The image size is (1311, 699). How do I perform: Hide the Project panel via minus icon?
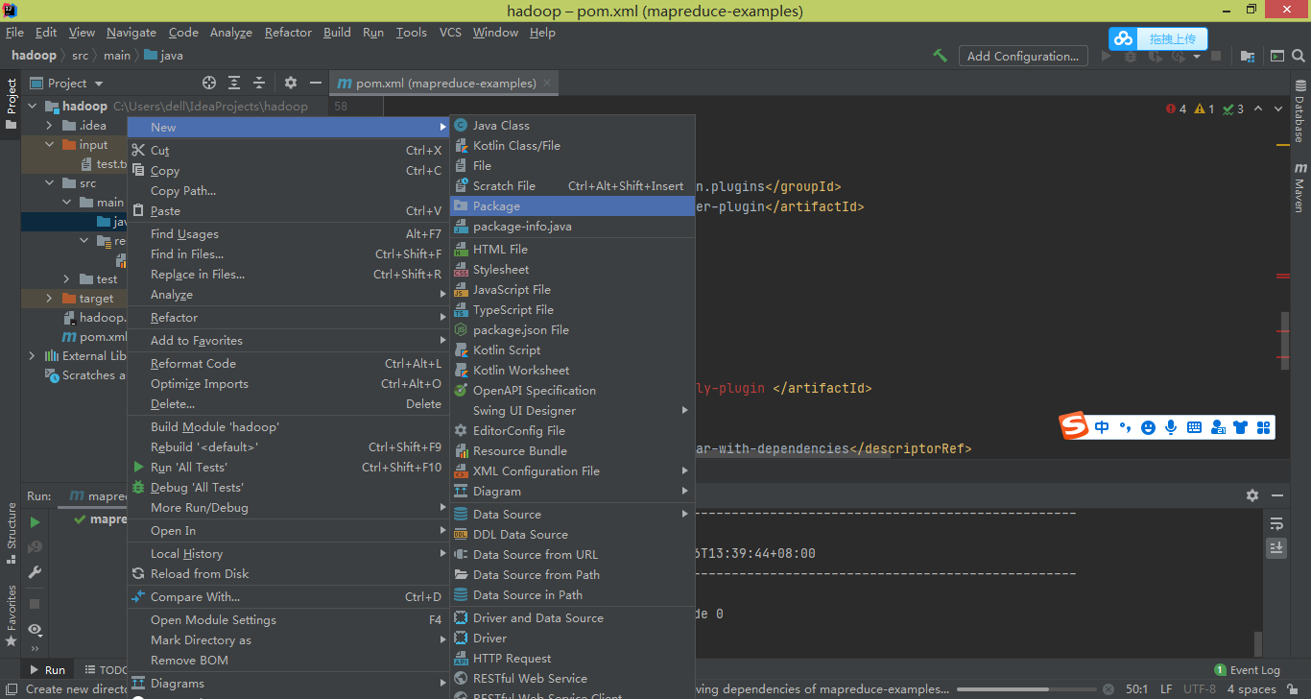pyautogui.click(x=315, y=83)
